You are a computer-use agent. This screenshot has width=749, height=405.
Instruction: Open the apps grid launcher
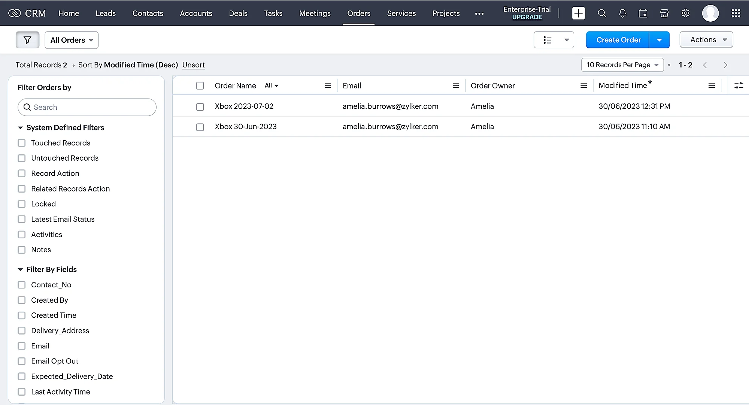(736, 13)
